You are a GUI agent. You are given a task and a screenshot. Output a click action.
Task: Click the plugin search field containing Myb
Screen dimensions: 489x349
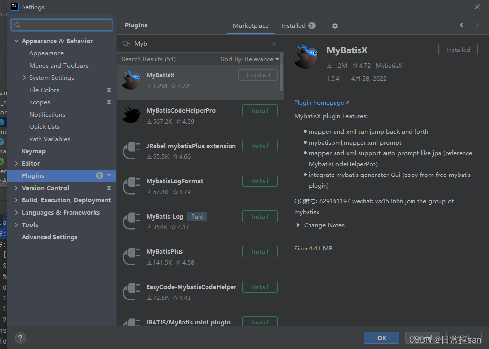point(200,44)
